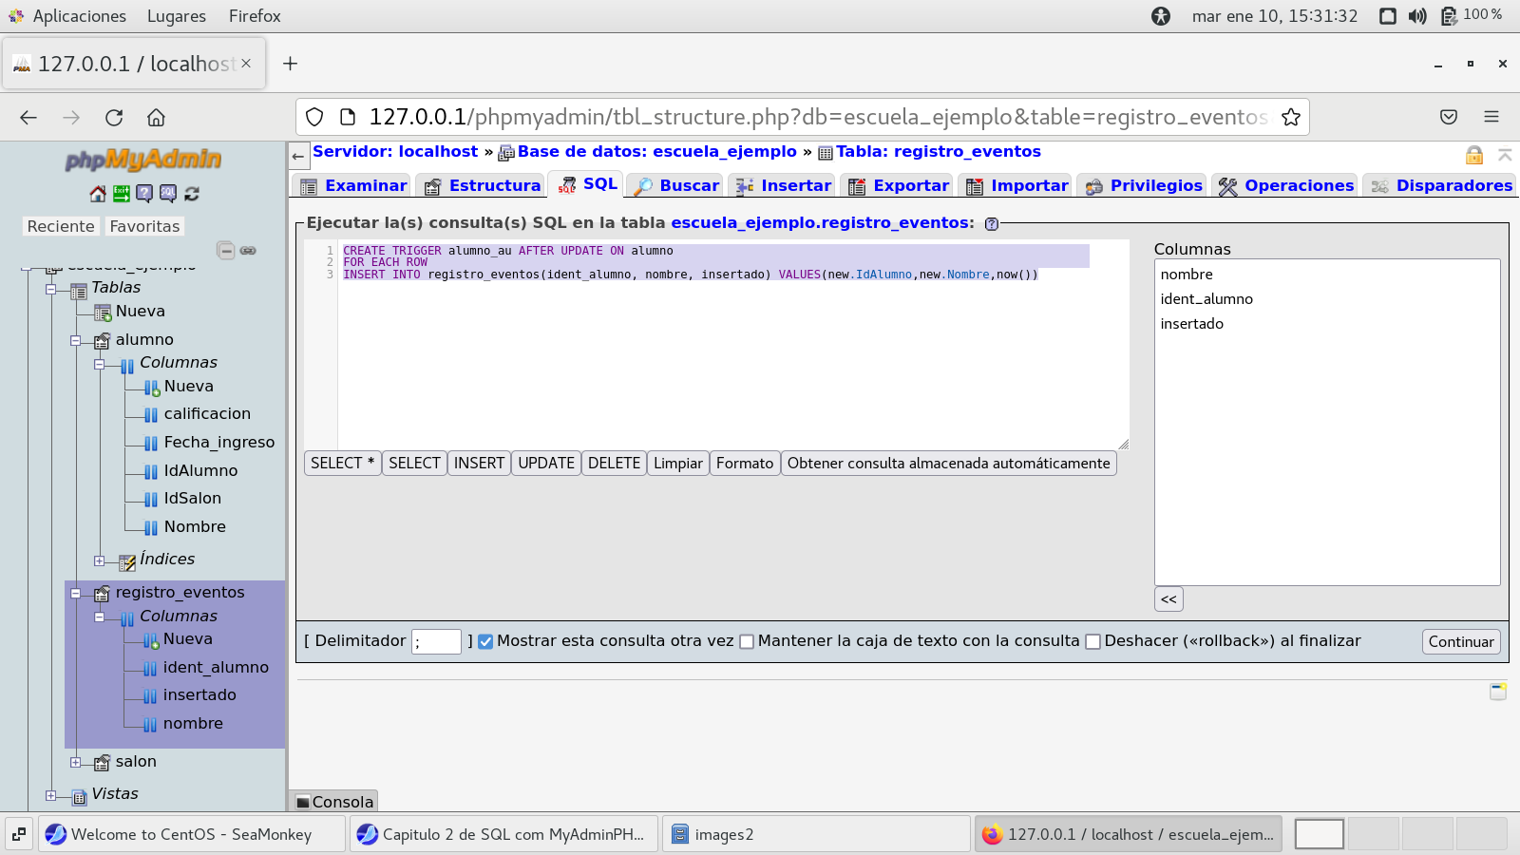Expand the Índices node under alumno

click(100, 560)
